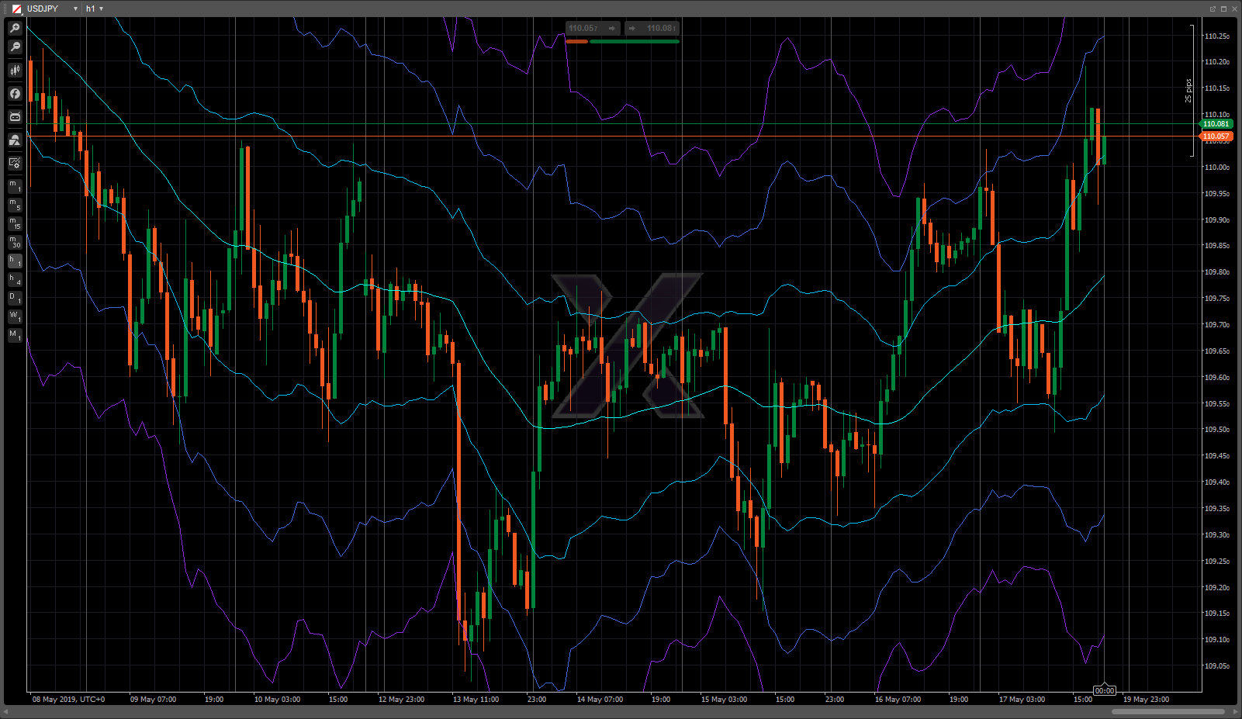Switch to h4 timeframe

pyautogui.click(x=15, y=279)
